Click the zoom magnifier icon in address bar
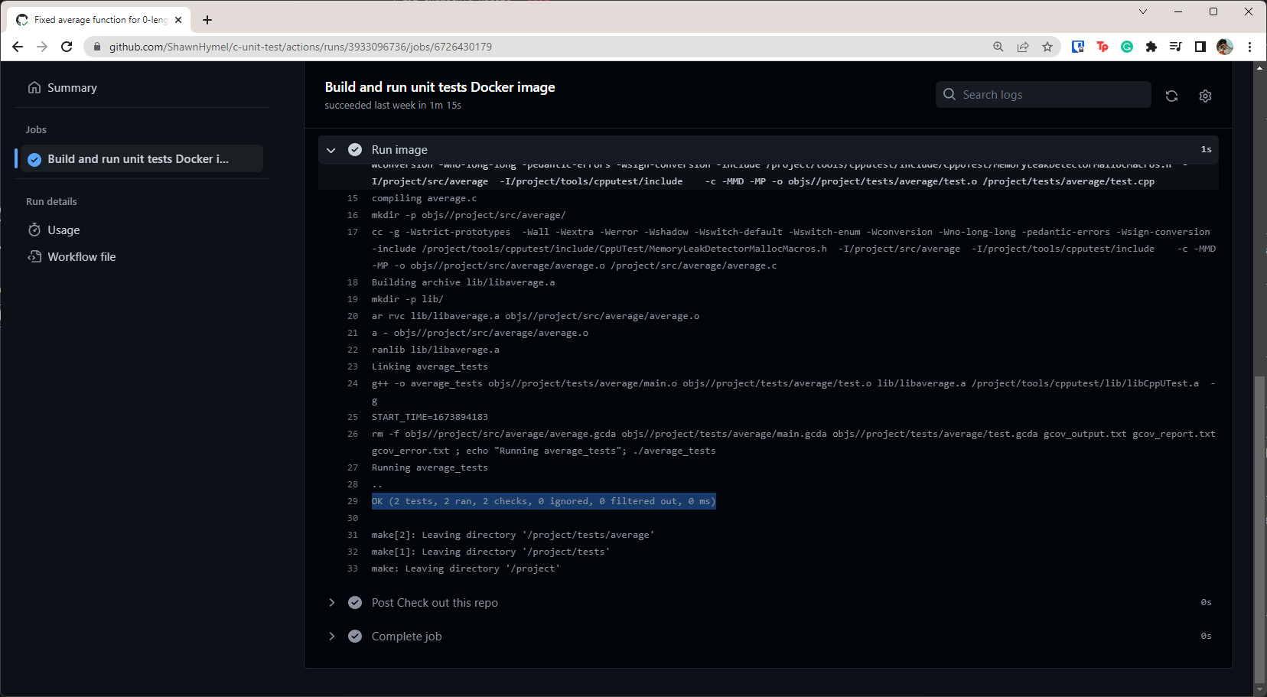This screenshot has height=697, width=1267. click(x=998, y=47)
